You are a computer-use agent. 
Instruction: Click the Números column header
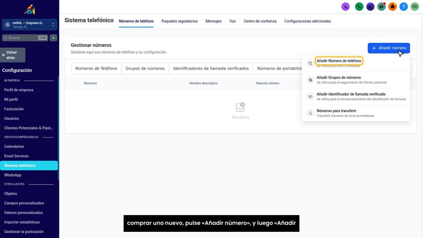pos(90,83)
